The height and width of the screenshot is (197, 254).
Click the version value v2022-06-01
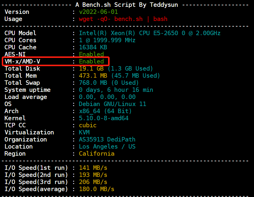pos(98,12)
